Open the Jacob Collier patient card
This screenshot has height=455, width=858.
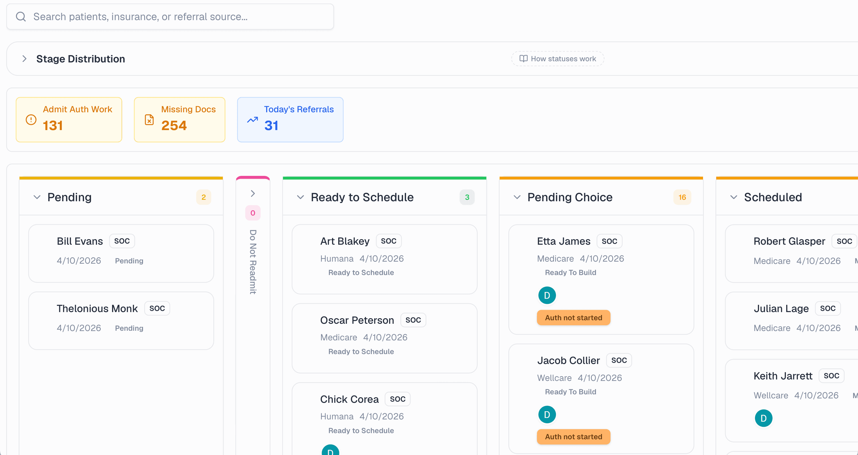tap(601, 399)
